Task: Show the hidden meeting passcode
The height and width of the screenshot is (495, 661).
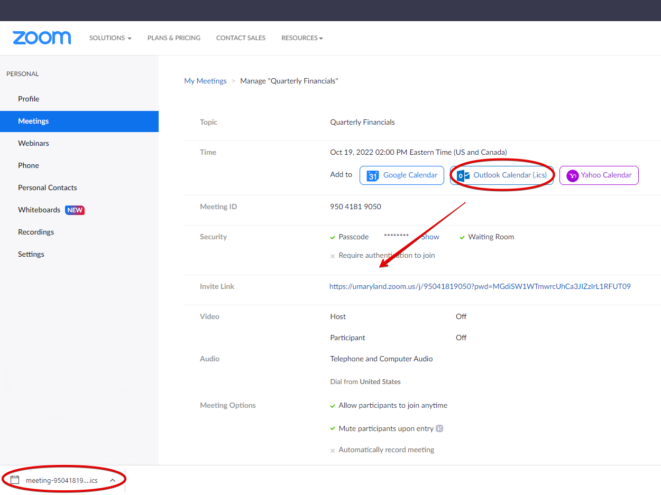Action: coord(430,237)
